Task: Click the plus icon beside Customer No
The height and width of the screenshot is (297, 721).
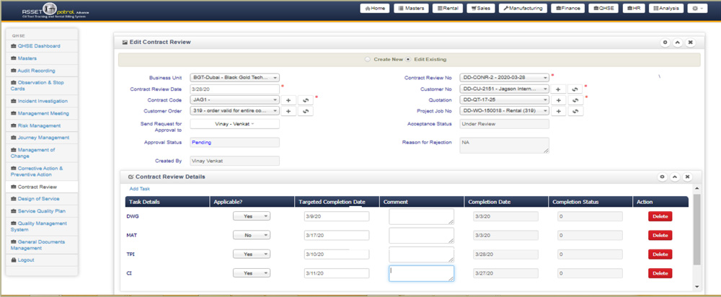Action: (558, 89)
